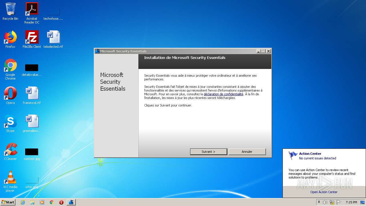Open Windows Explorer folder in taskbar
Image resolution: width=366 pixels, height=206 pixels.
(x=32, y=202)
